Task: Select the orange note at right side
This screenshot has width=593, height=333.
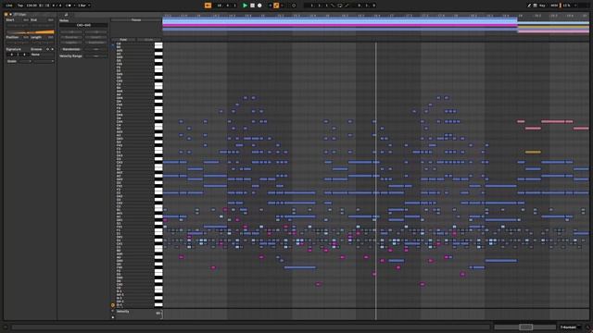Action: [x=533, y=152]
